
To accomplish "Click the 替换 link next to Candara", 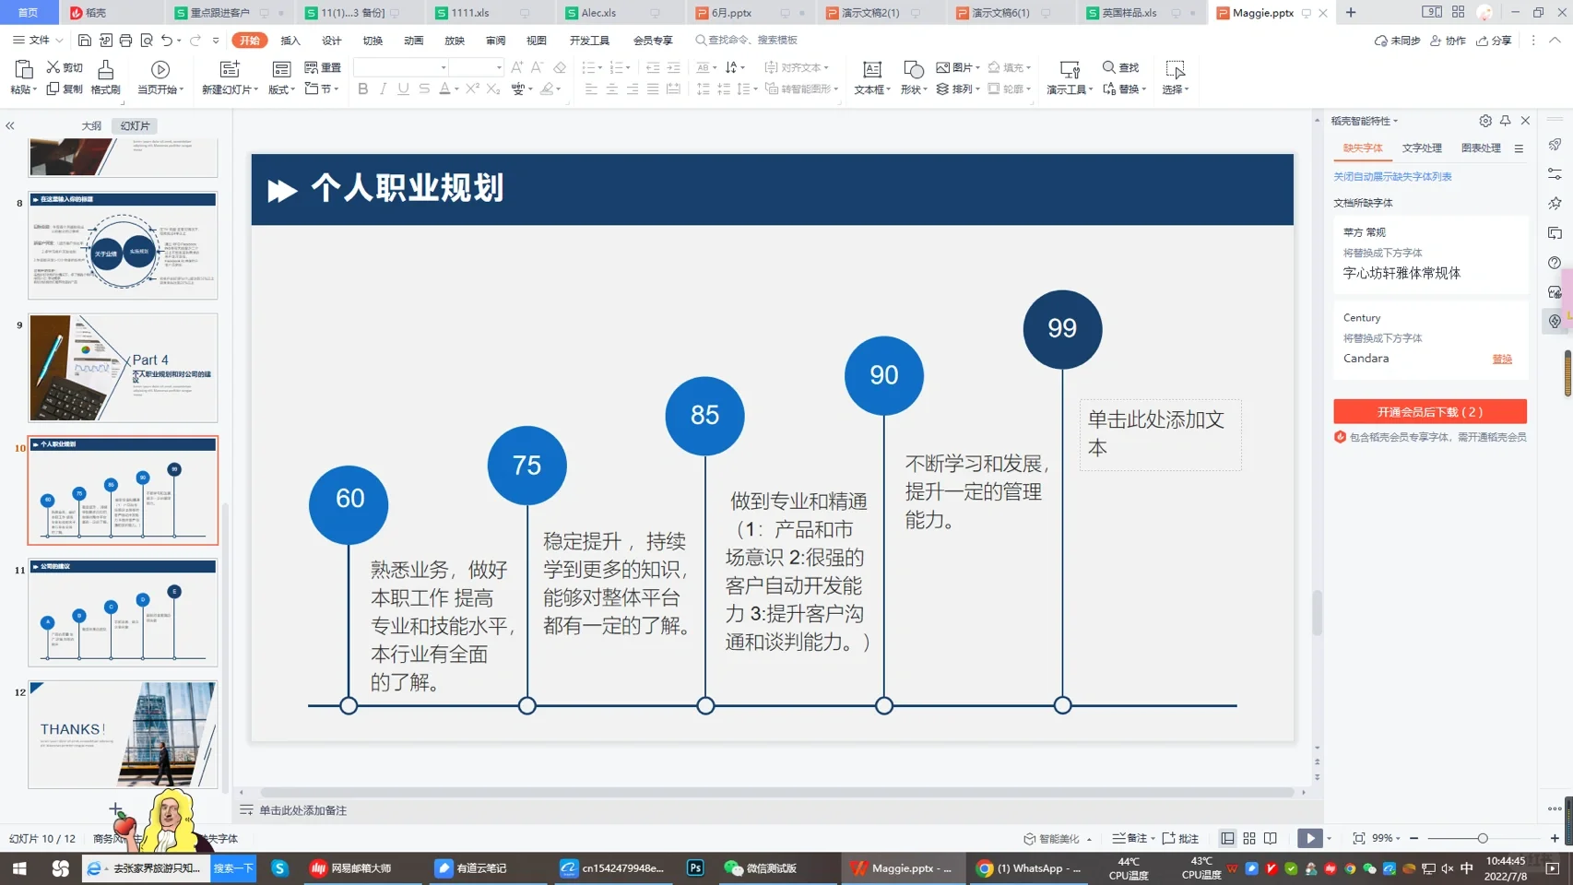I will pyautogui.click(x=1502, y=359).
